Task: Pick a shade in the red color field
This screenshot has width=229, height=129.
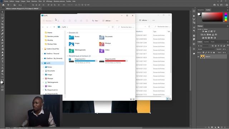Action: coord(212,17)
